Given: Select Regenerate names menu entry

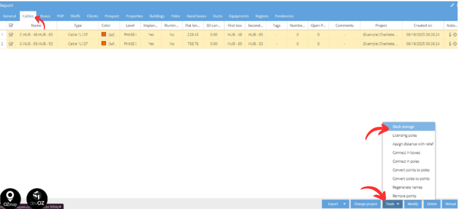Looking at the screenshot, I should 409,187.
